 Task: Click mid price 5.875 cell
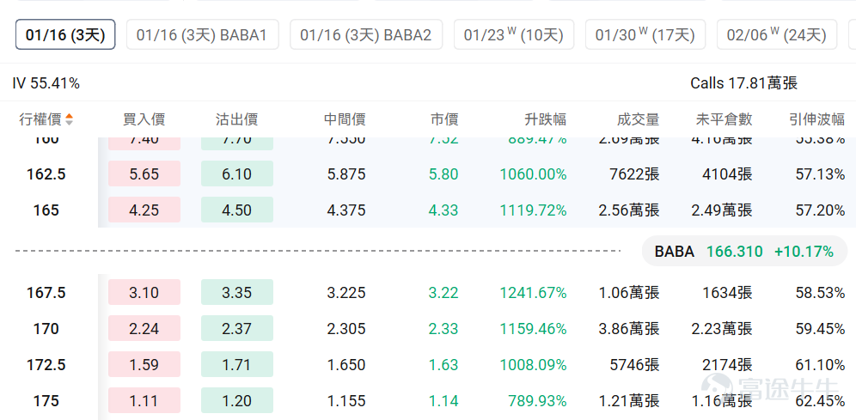pos(346,174)
